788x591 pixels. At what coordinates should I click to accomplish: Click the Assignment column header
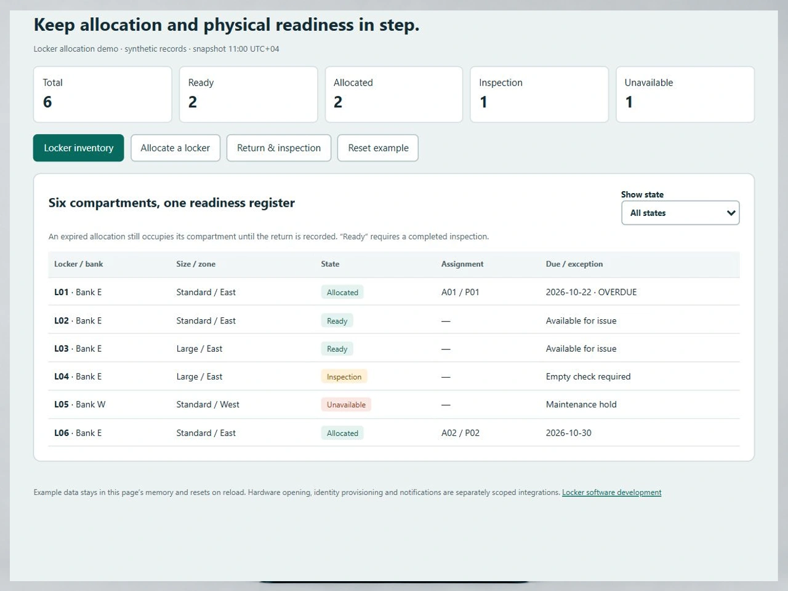(x=462, y=264)
